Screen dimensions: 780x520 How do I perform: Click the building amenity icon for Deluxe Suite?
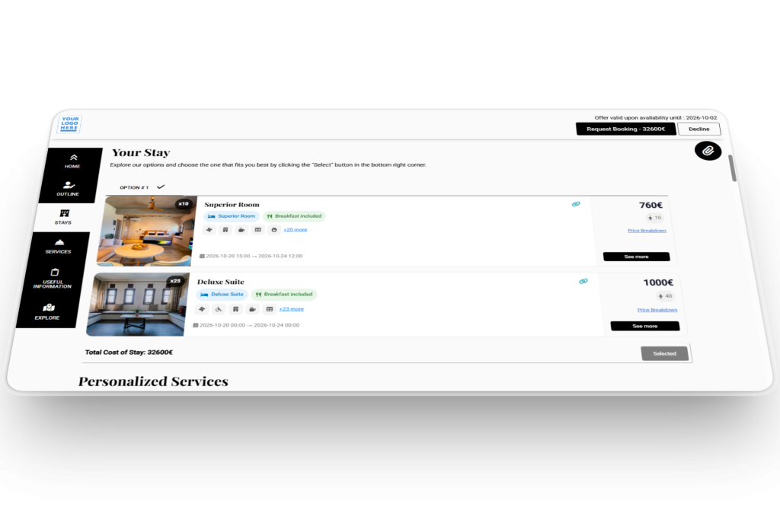tap(236, 309)
